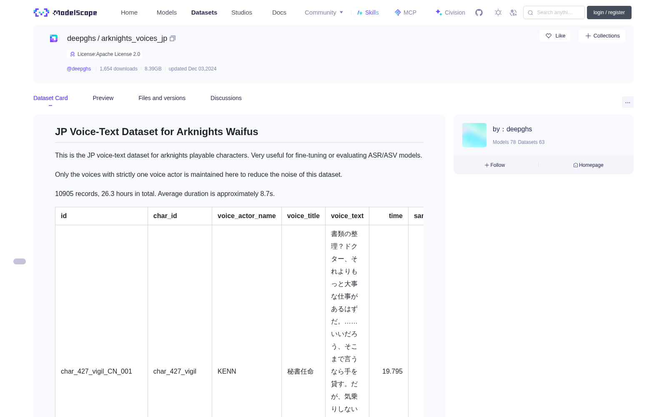Viewport: 667px width, 417px height.
Task: Visit the deepghs Homepage link
Action: [x=588, y=165]
